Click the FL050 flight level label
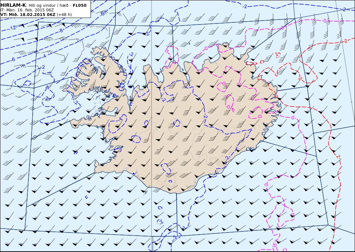Image resolution: width=355 pixels, height=252 pixels. click(x=80, y=5)
